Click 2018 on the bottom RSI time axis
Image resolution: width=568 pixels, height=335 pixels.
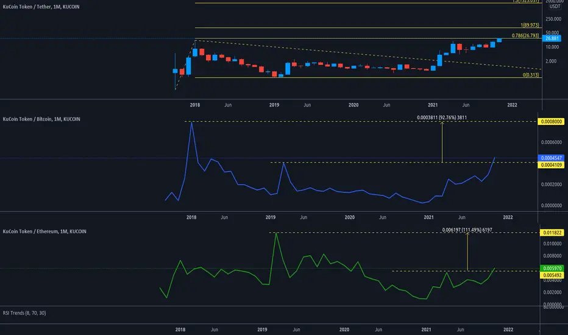point(180,330)
